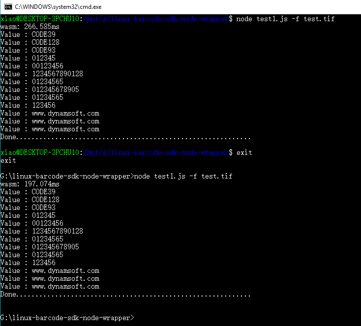Click the cmd.exe icon in title bar
Screen dimensions: 361x326
[7, 6]
